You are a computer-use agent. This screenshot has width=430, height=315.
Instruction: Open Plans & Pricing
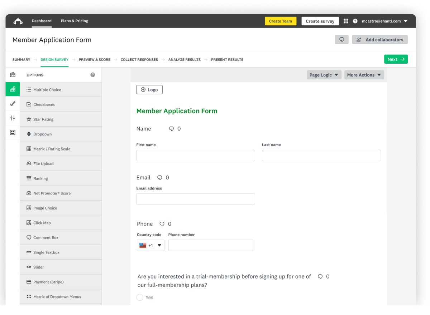point(75,21)
